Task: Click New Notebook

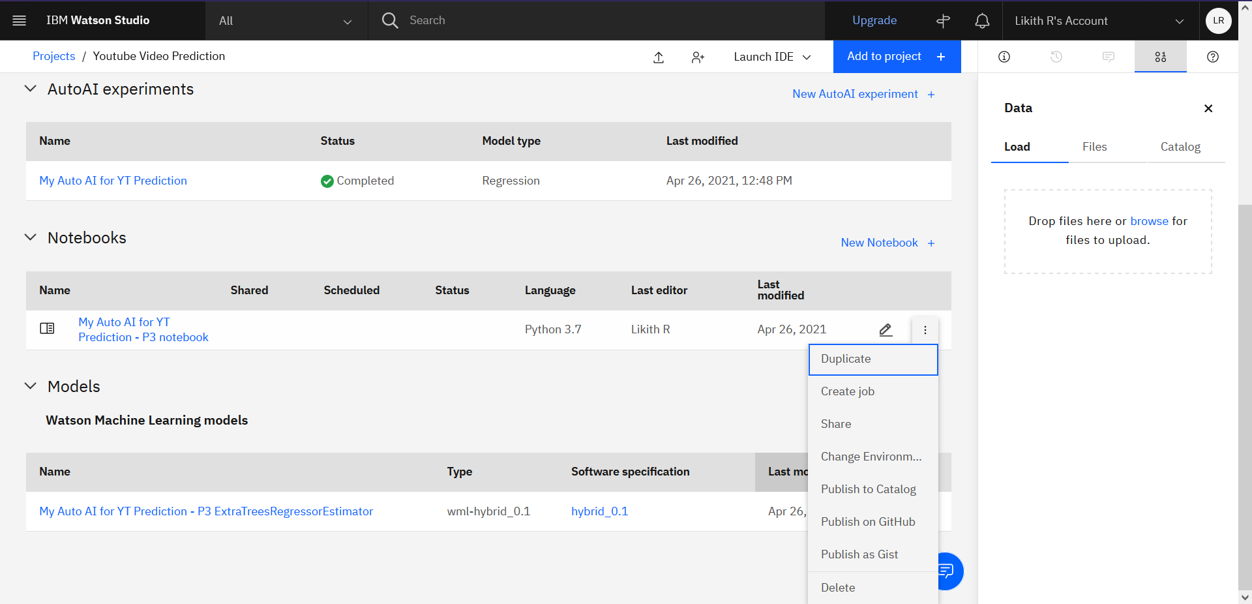Action: coord(887,243)
